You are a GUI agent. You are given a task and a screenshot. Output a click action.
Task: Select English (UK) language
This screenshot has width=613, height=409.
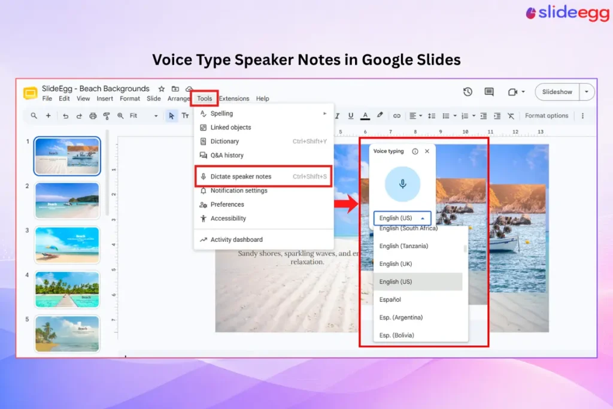(x=418, y=264)
